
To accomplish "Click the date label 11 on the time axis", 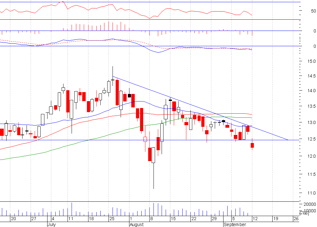I will (71, 219).
